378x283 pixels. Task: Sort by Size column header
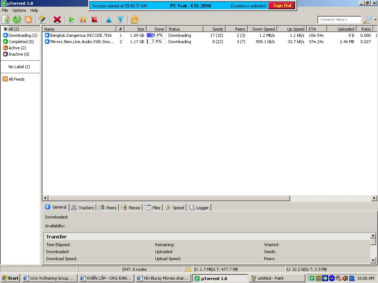pyautogui.click(x=135, y=29)
